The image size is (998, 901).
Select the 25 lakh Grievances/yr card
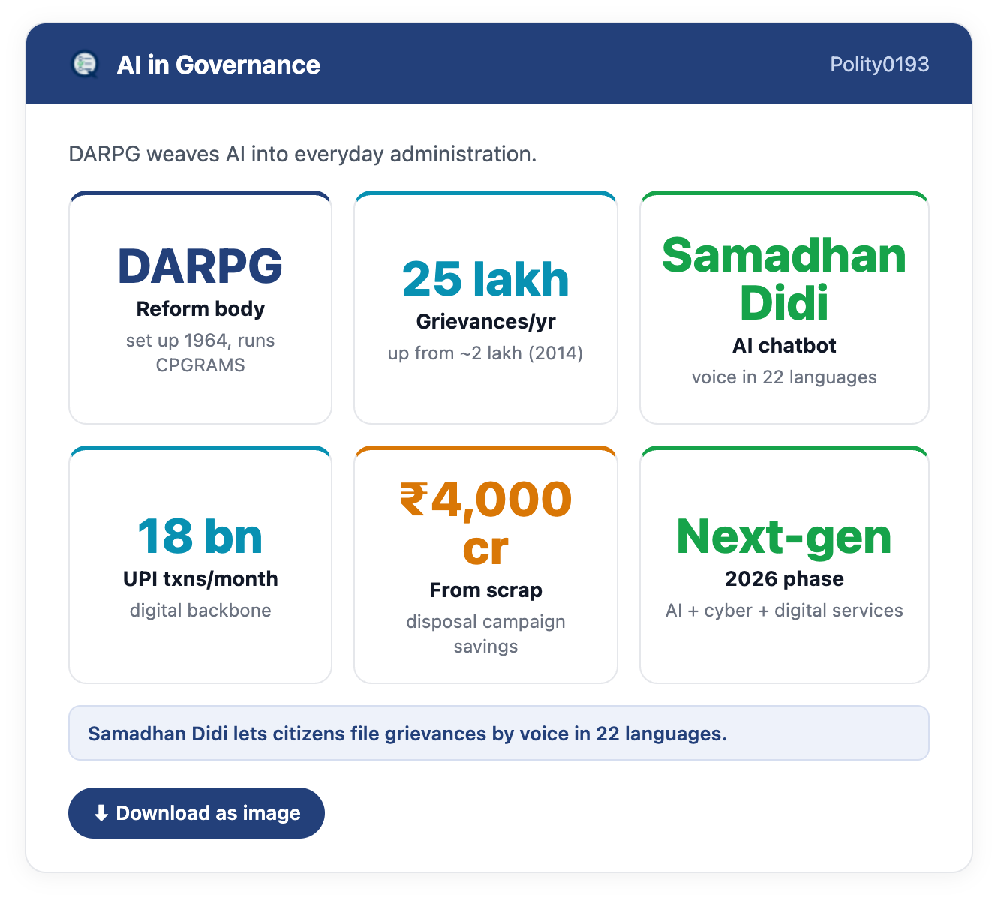click(x=485, y=308)
